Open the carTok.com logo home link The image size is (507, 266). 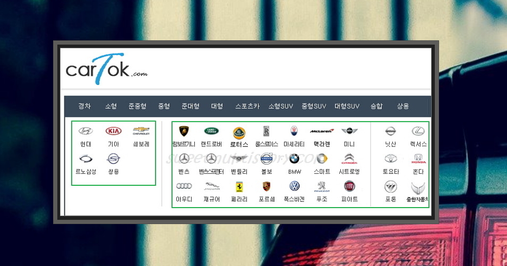click(x=106, y=69)
